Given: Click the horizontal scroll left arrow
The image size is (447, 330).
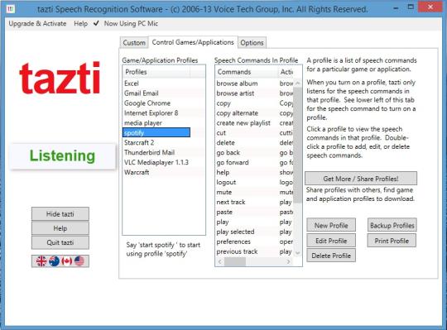Looking at the screenshot, I should pyautogui.click(x=220, y=261).
